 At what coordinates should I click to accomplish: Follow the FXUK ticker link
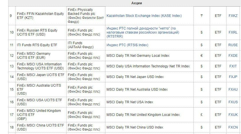pos(233,115)
